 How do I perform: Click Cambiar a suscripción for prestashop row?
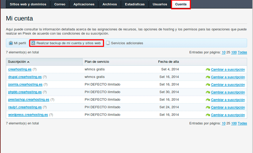pos(228,100)
